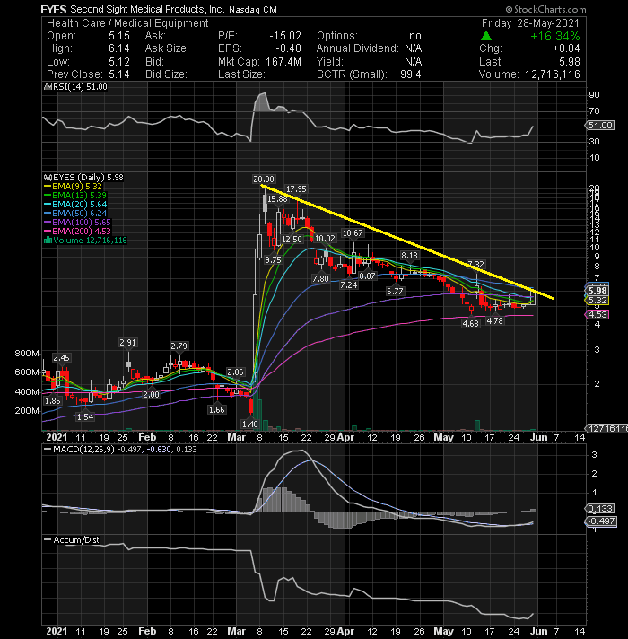Click the 12.50 price label
Screen dimensions: 628x639
[292, 240]
